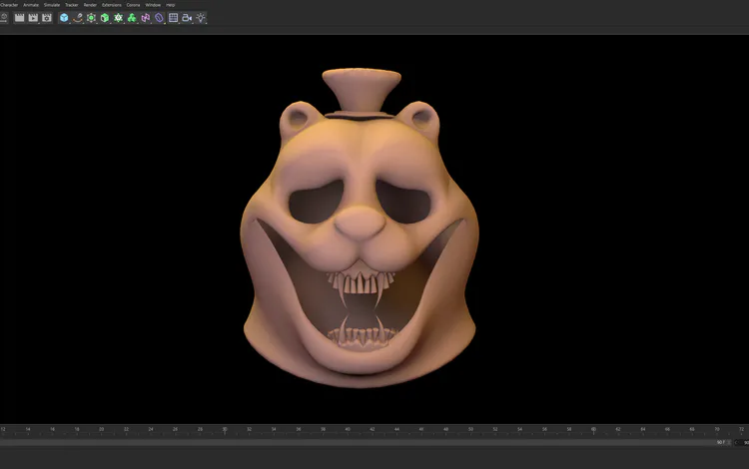Add a Camera with the camera icon
Screen dimensions: 749x469
pyautogui.click(x=187, y=18)
